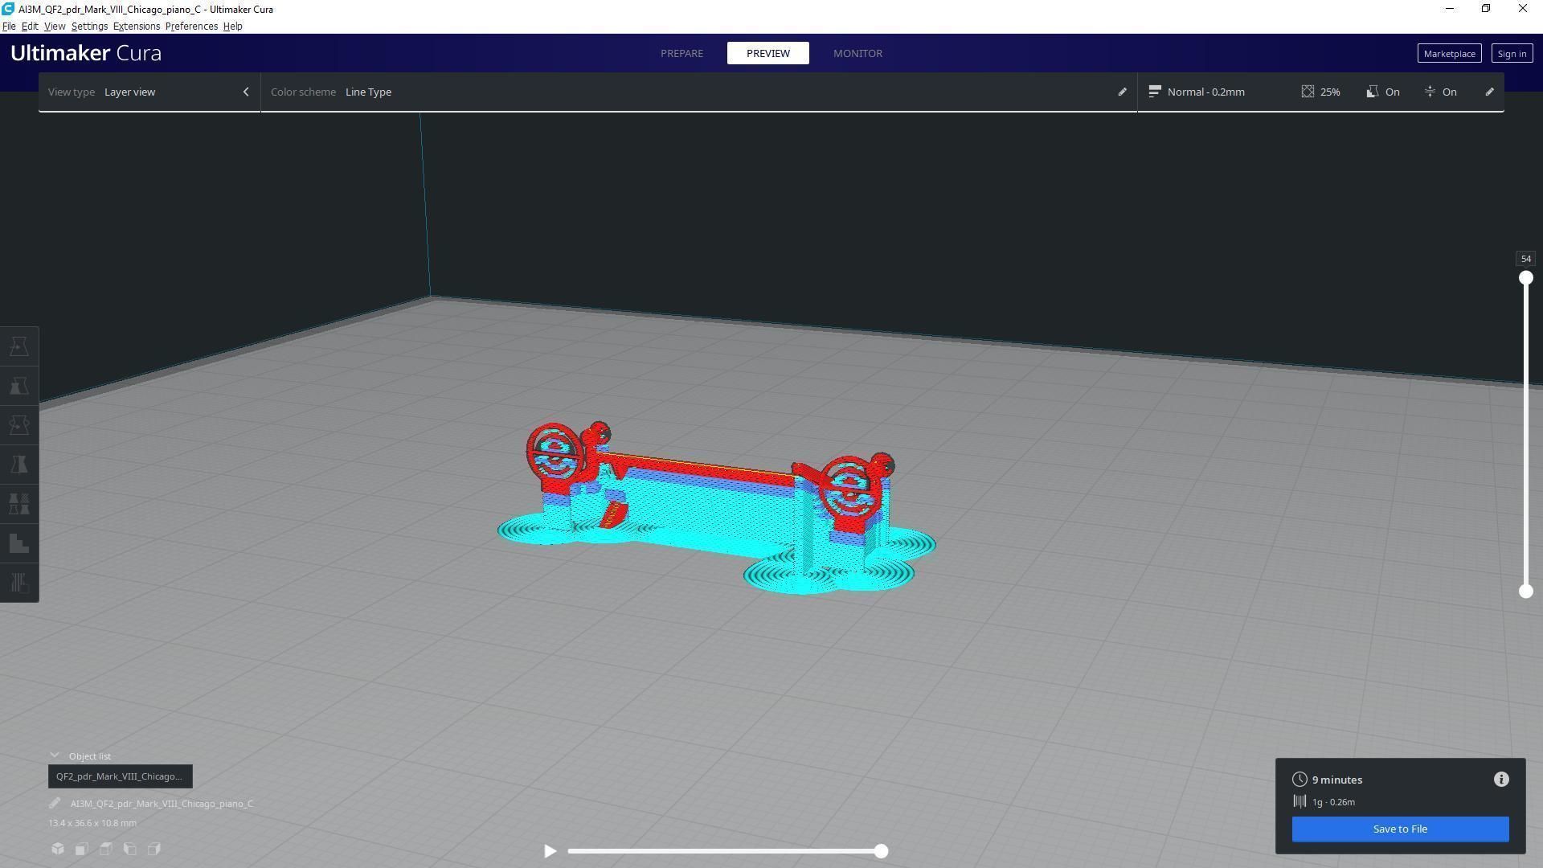The width and height of the screenshot is (1543, 868).
Task: Open the Support Blocker tool
Action: click(x=19, y=543)
